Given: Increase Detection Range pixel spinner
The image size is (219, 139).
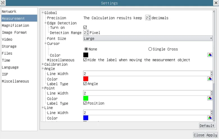Looking at the screenshot, I should click(88, 31).
